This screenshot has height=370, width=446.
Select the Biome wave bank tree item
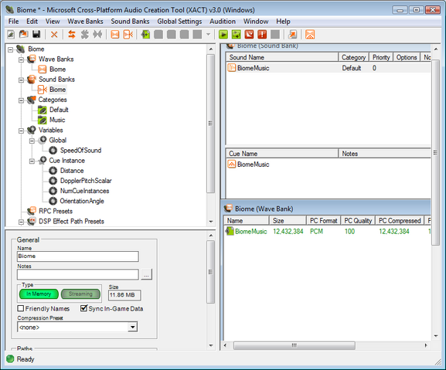[57, 70]
